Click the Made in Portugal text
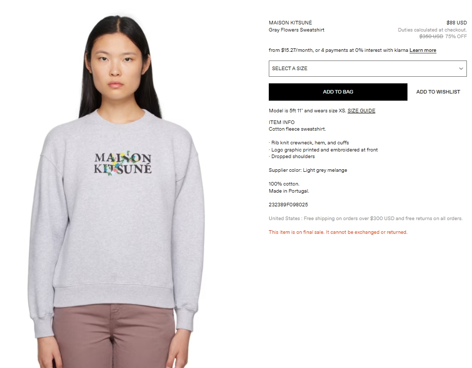The height and width of the screenshot is (368, 472). pos(289,191)
